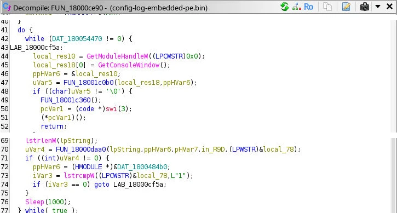
Task: Close the Decompile panel with X
Action: click(x=390, y=7)
